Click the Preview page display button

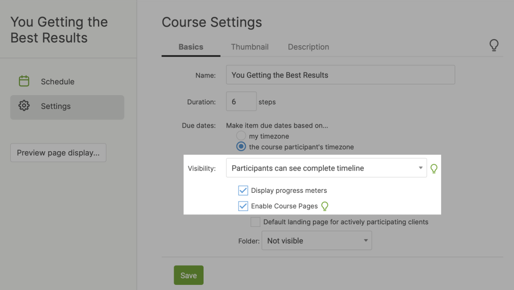tap(58, 153)
